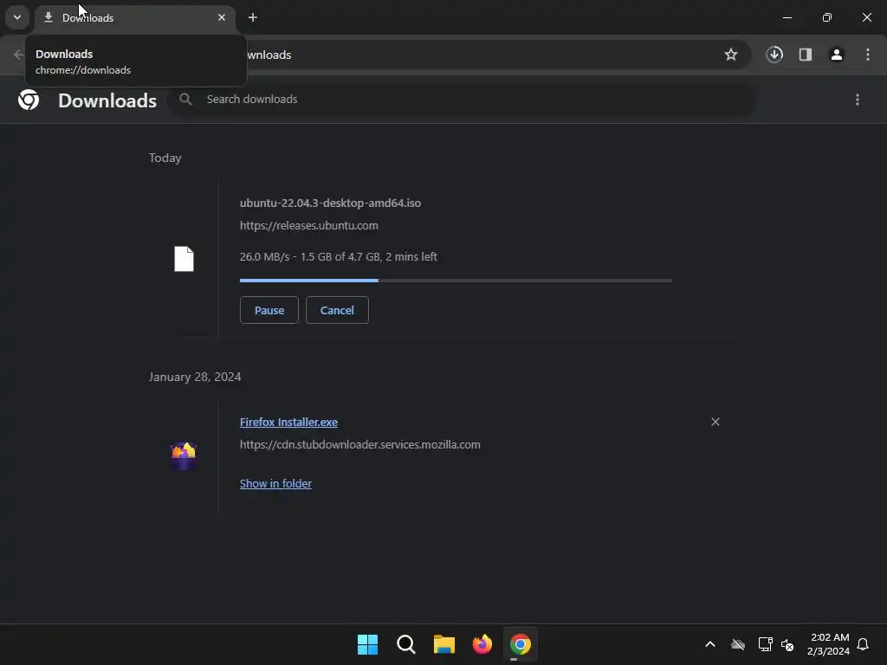This screenshot has height=665, width=887.
Task: Click the Firefox Installer file icon
Action: point(184,455)
